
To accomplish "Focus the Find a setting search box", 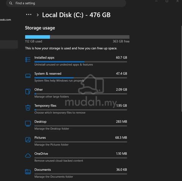I will [x=66, y=3].
